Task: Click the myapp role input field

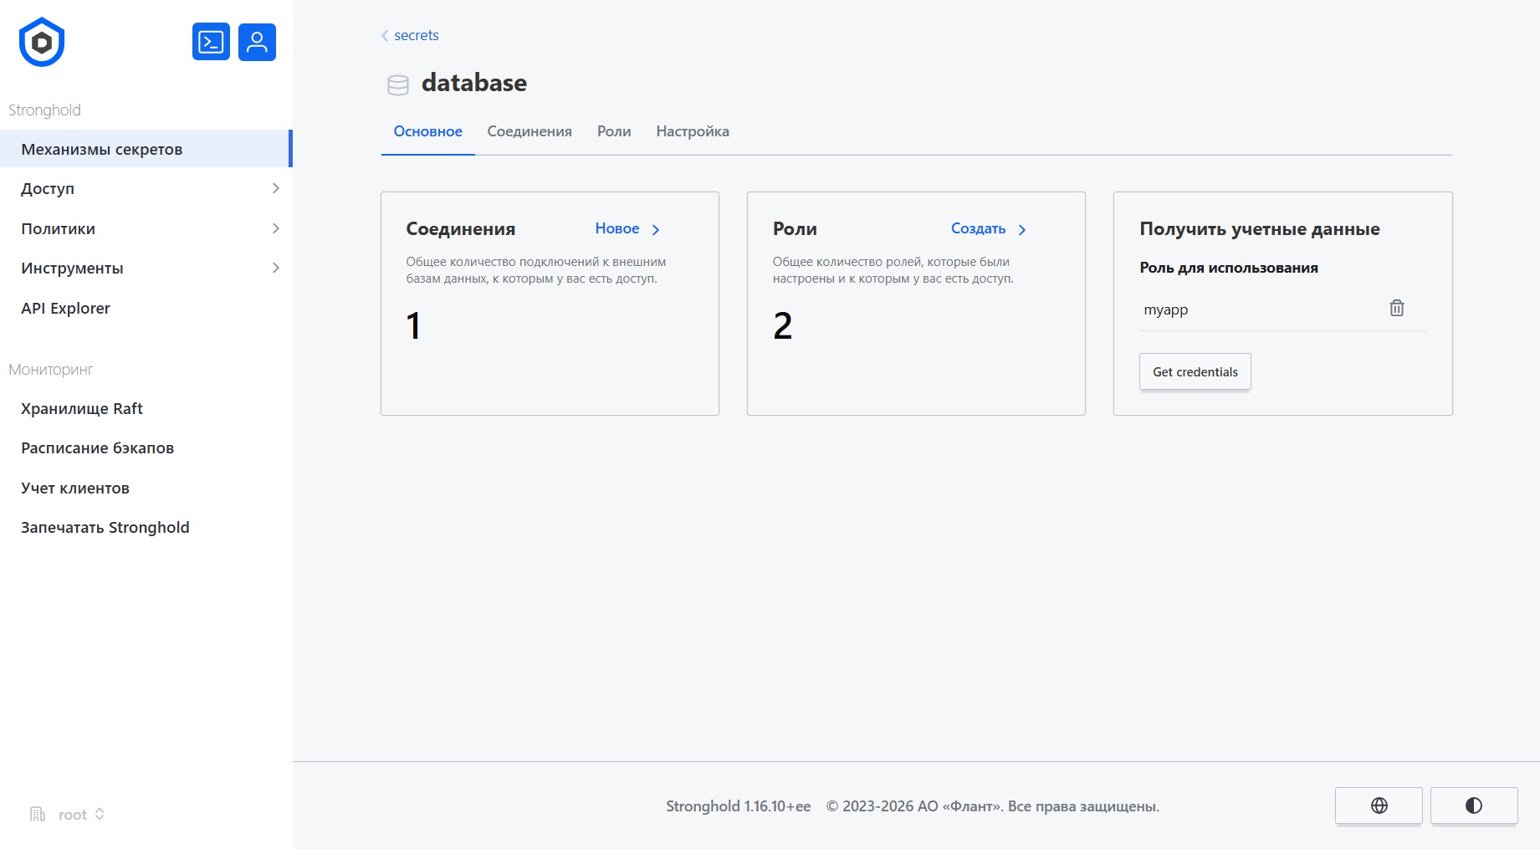Action: coord(1255,309)
